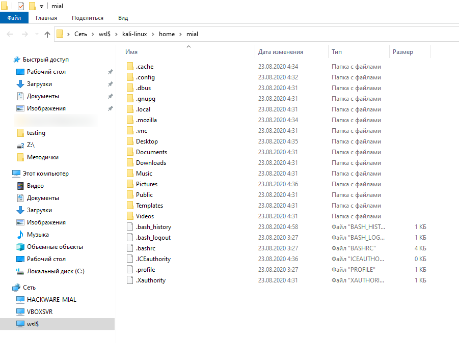The width and height of the screenshot is (459, 343).
Task: Select the Downloads folder row
Action: [151, 163]
